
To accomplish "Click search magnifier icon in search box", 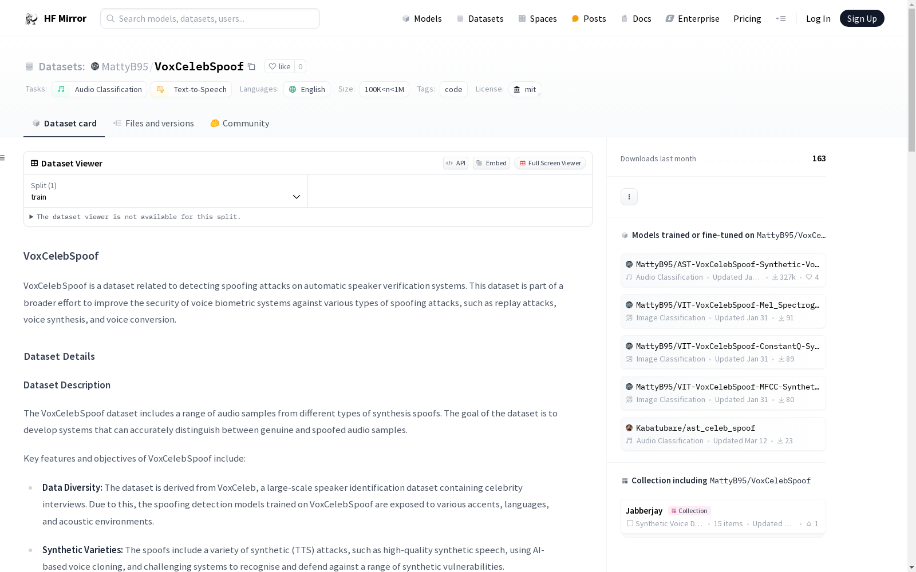I will 110,18.
